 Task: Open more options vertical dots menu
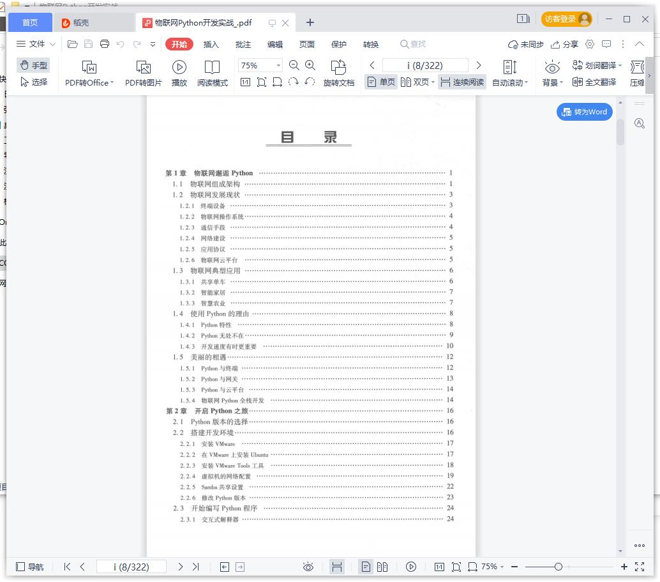623,44
